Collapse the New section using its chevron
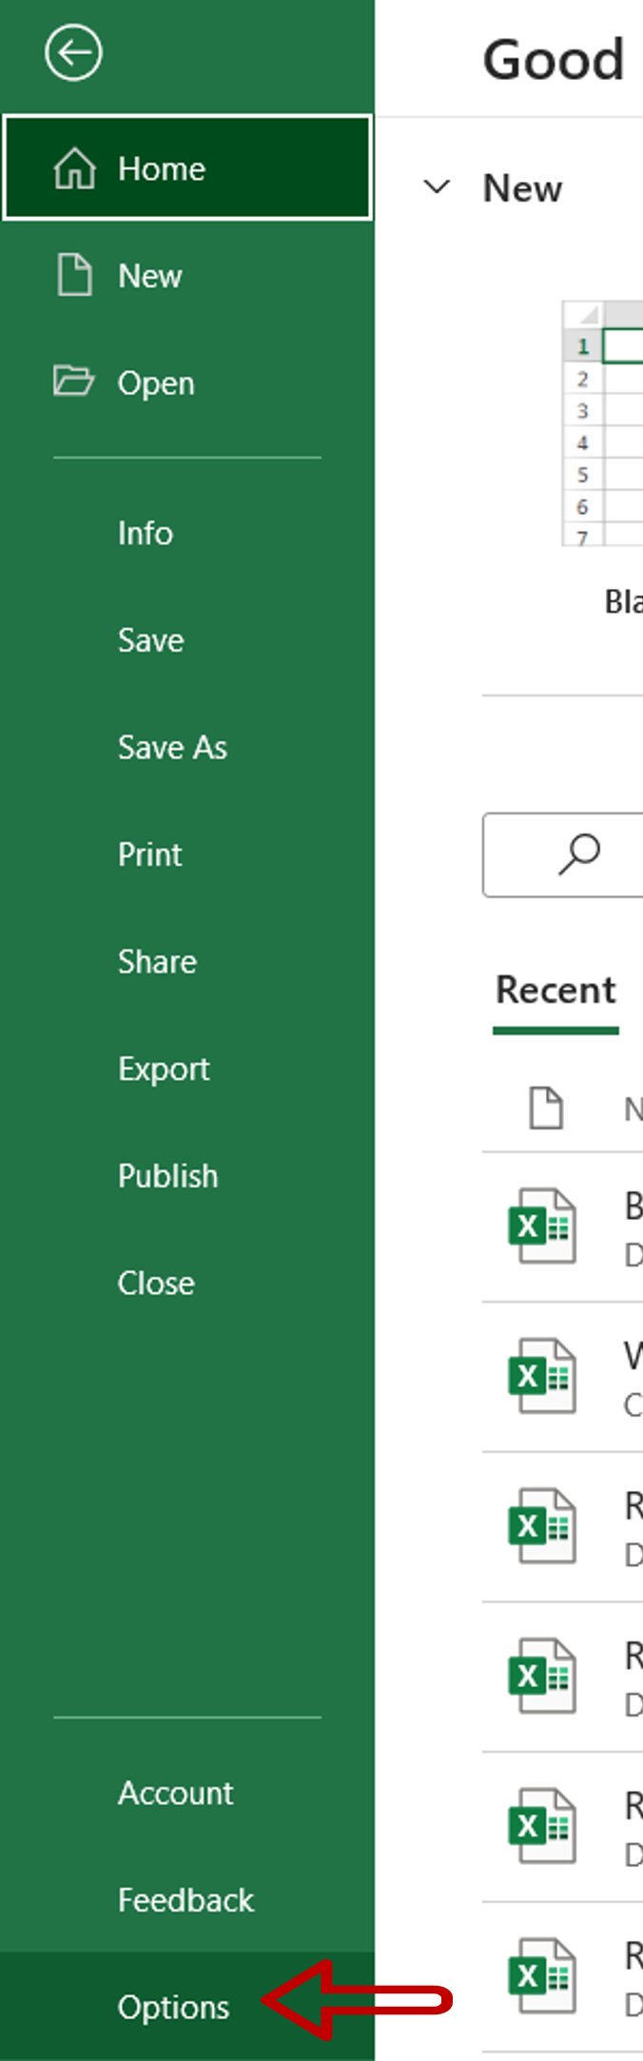 click(437, 186)
